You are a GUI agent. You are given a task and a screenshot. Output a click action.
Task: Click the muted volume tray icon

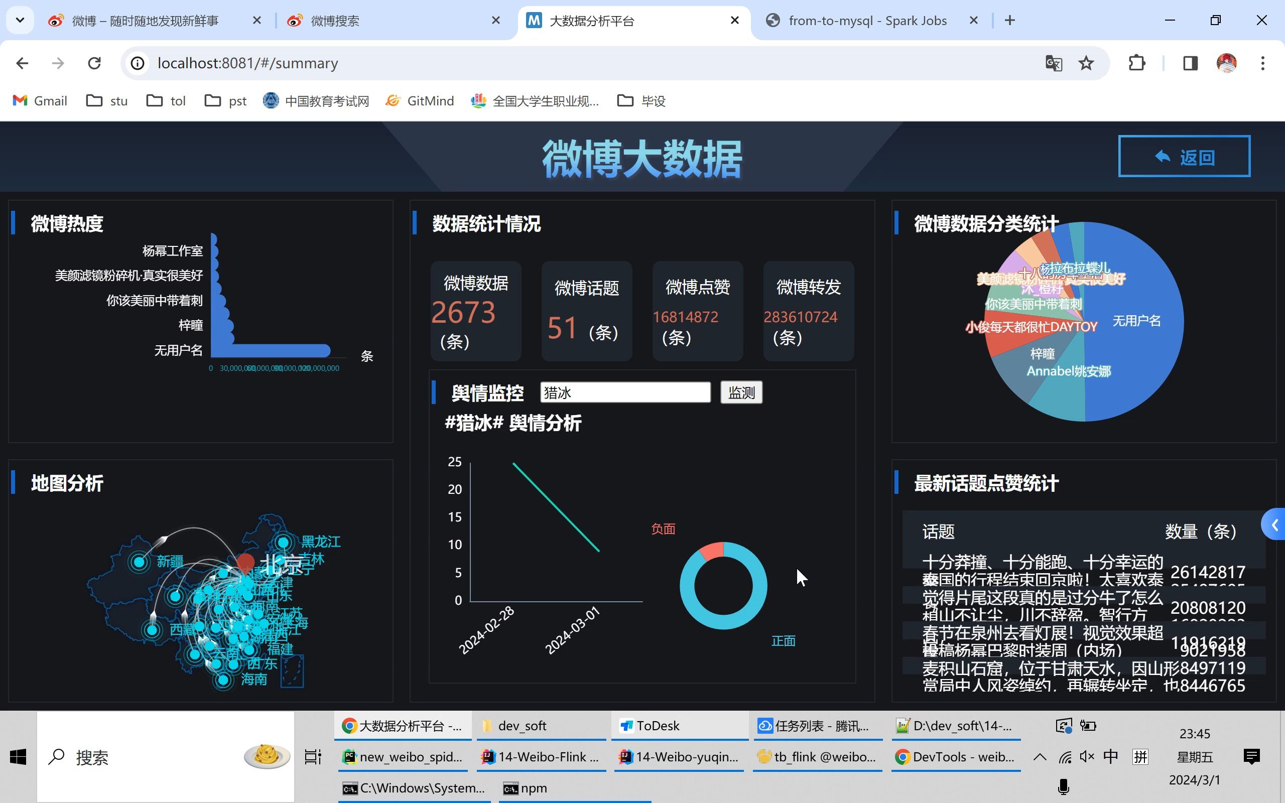1087,757
